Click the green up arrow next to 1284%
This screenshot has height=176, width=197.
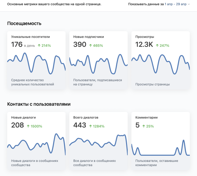pos(91,126)
